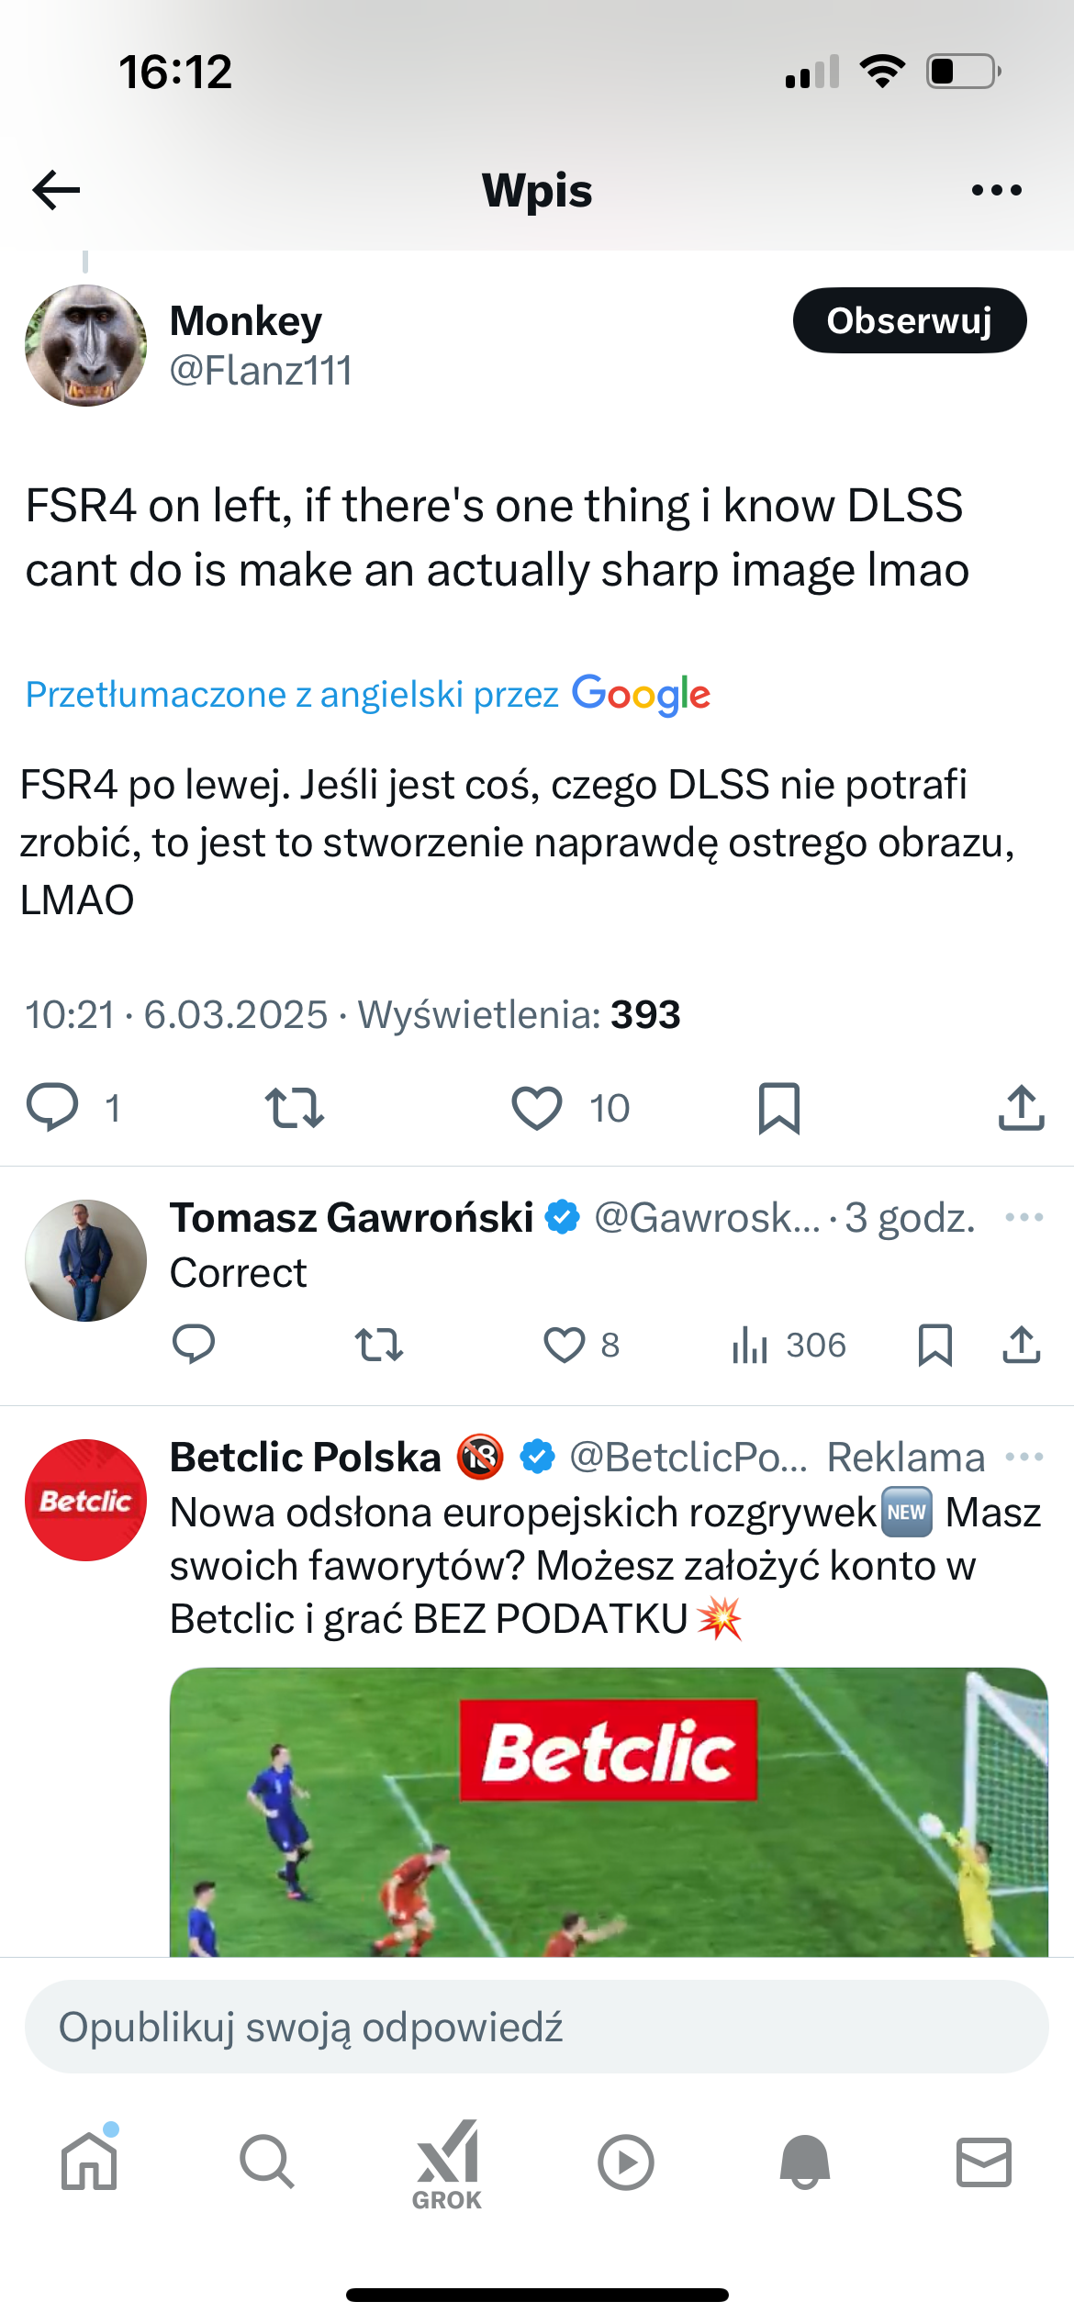Open more options on Tomasz Gawroński's reply
Screen dimensions: 1074x2324
point(1024,1218)
